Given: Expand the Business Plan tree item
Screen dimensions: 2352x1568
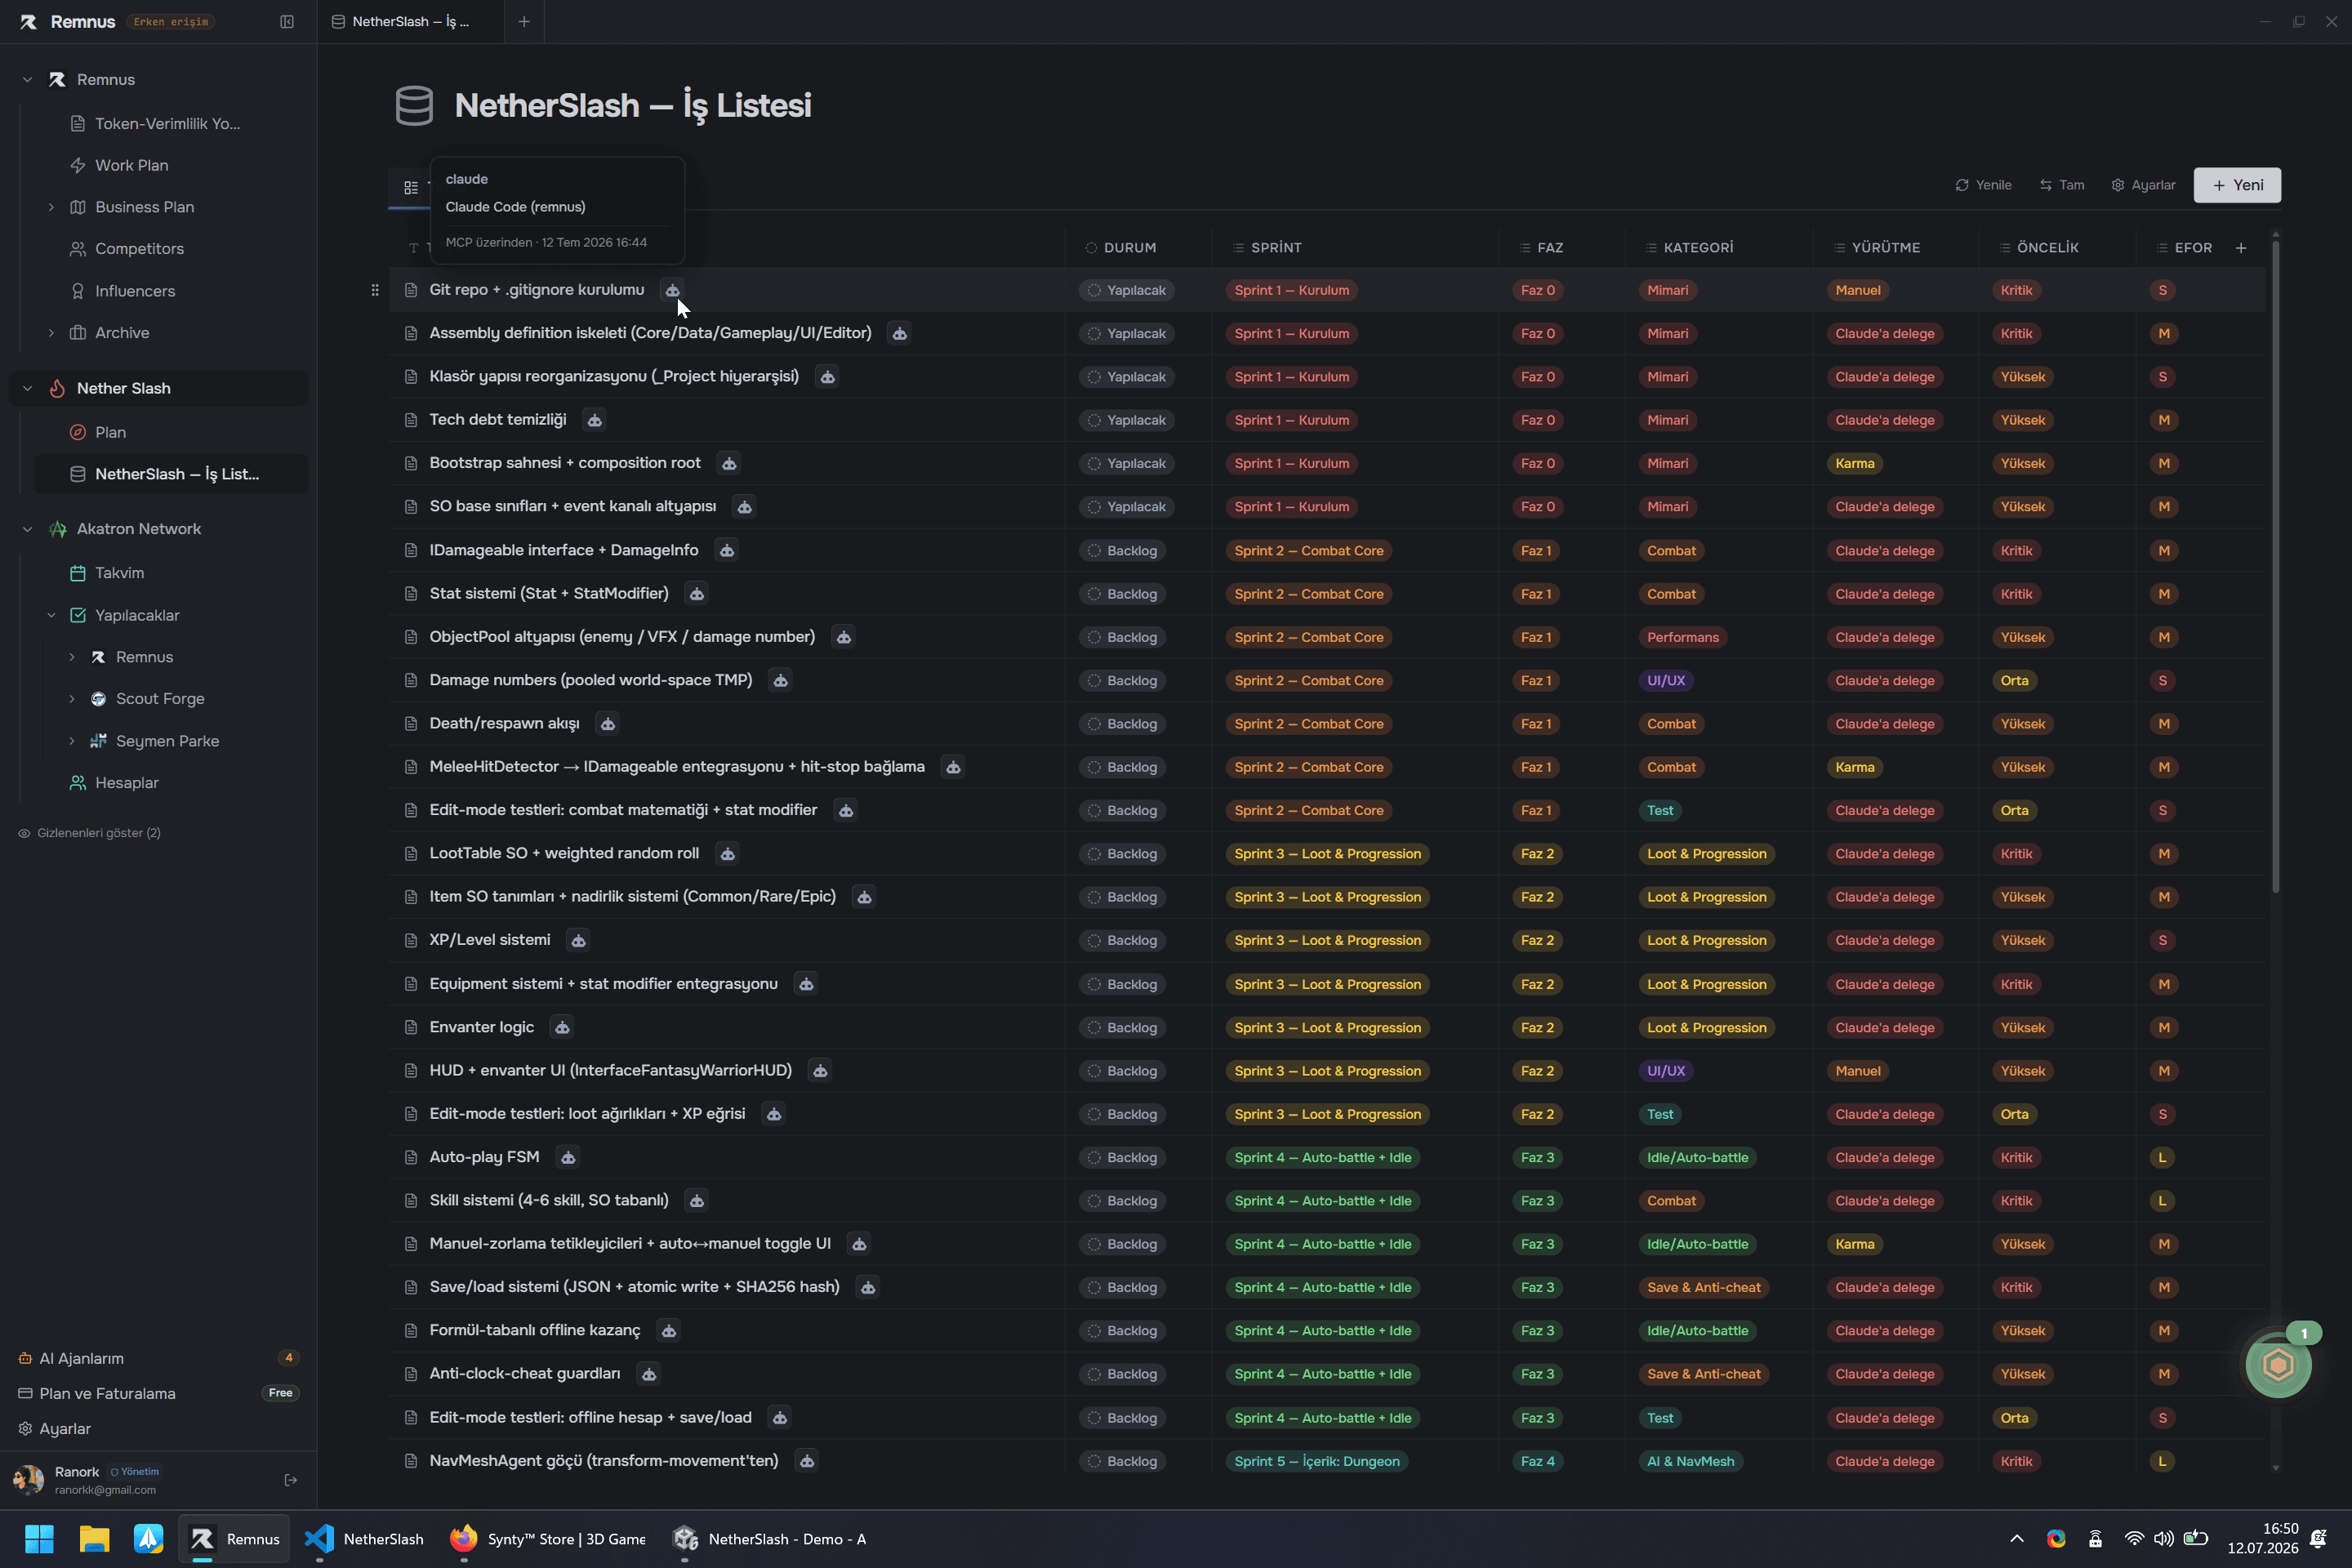Looking at the screenshot, I should [x=51, y=207].
